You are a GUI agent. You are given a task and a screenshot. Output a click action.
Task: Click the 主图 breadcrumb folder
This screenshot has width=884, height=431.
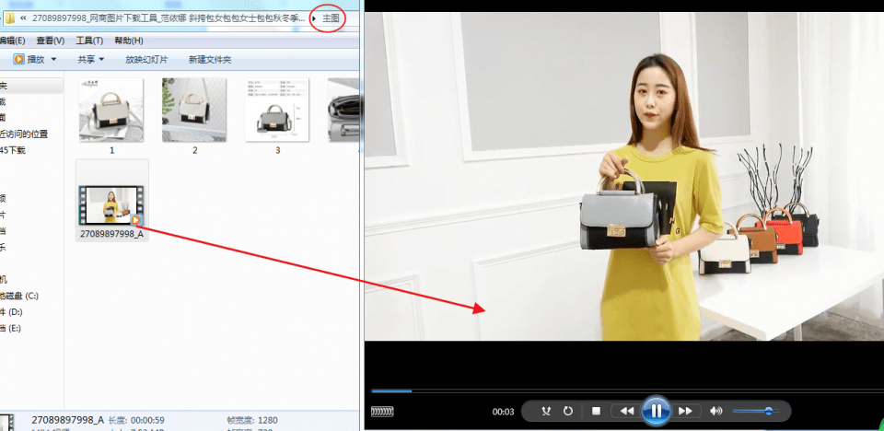331,18
